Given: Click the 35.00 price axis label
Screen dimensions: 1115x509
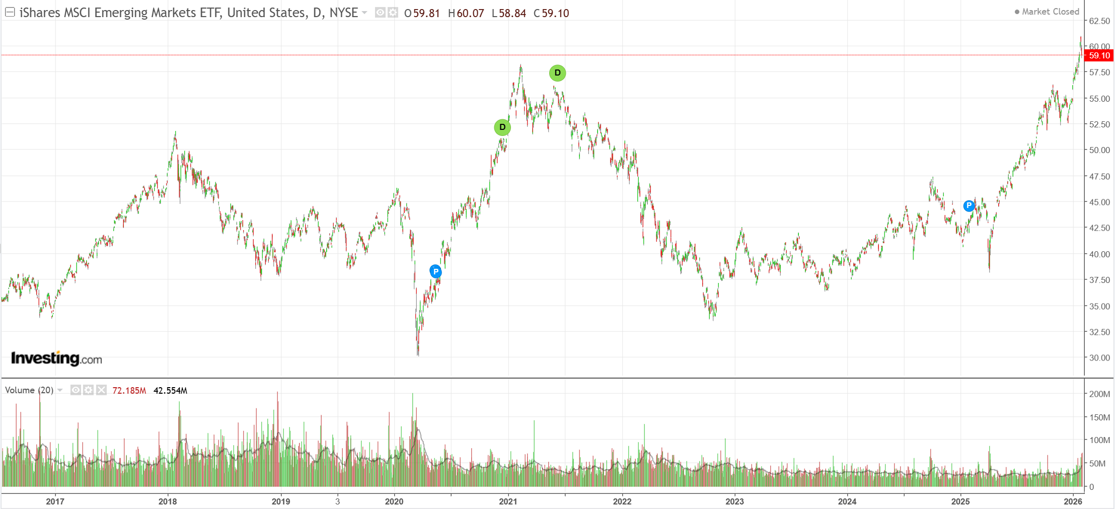Looking at the screenshot, I should [x=1099, y=306].
